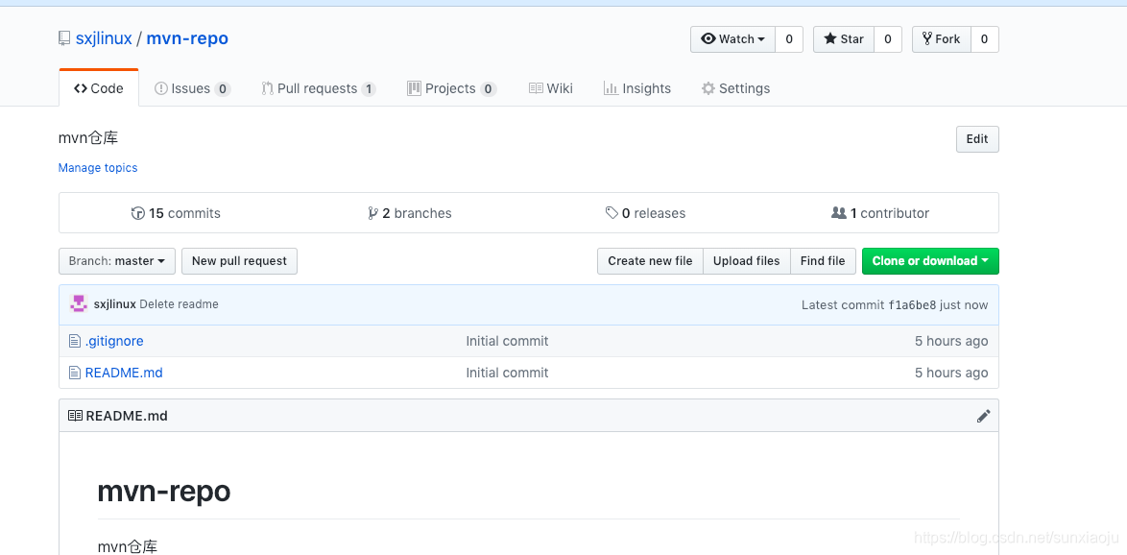Open the mvn-repo repository title link
This screenshot has width=1127, height=555.
point(187,38)
